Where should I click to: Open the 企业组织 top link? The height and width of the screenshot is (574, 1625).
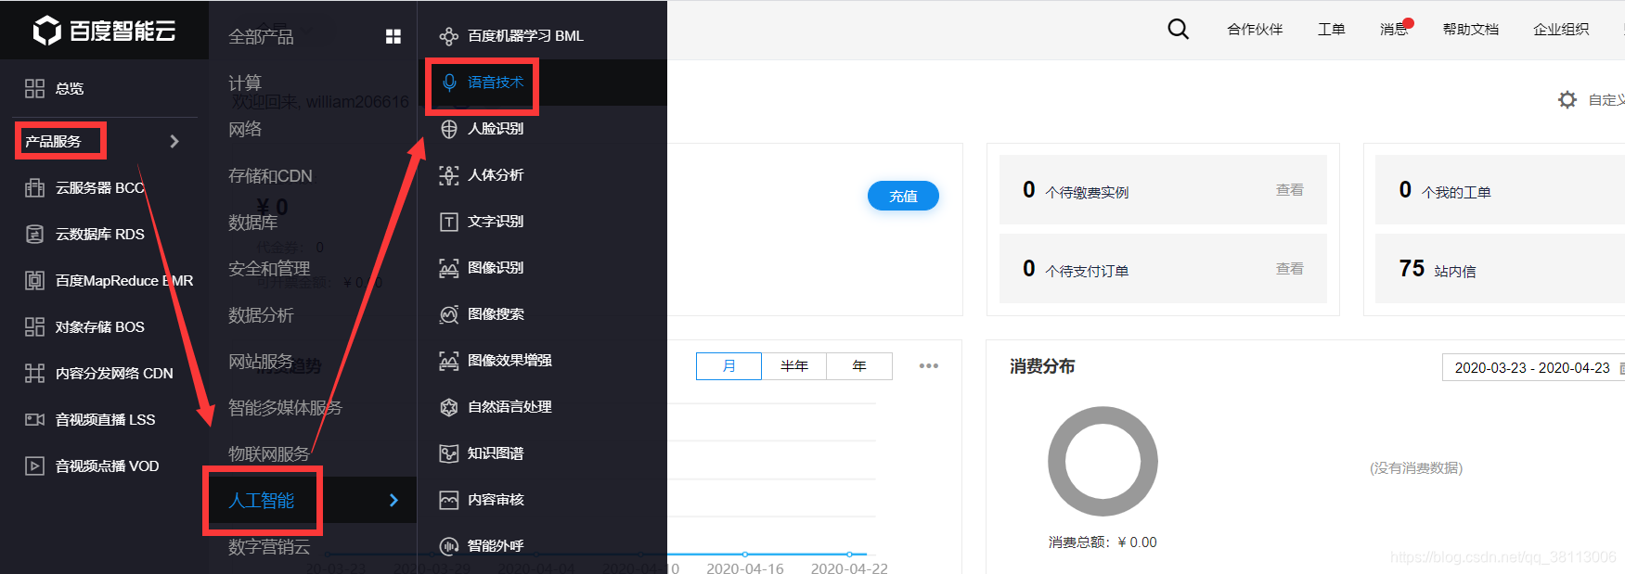pos(1561,30)
